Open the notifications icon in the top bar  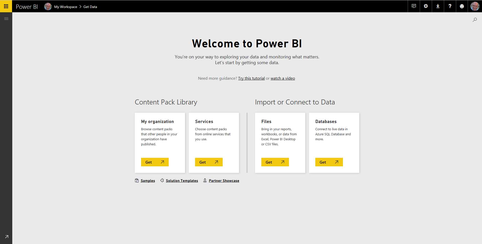click(x=413, y=6)
